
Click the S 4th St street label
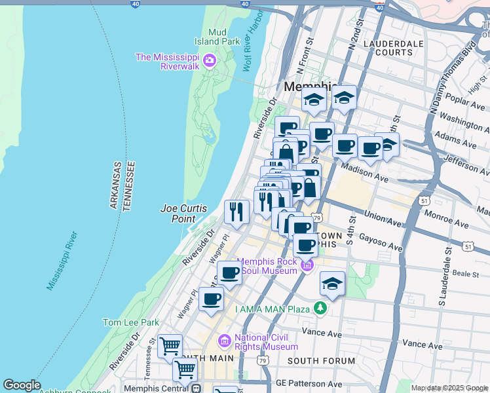click(x=351, y=231)
